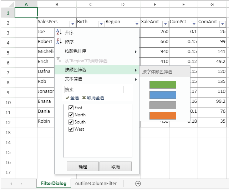
Task: Click the 搜索 search input field
Action: [x=94, y=89]
